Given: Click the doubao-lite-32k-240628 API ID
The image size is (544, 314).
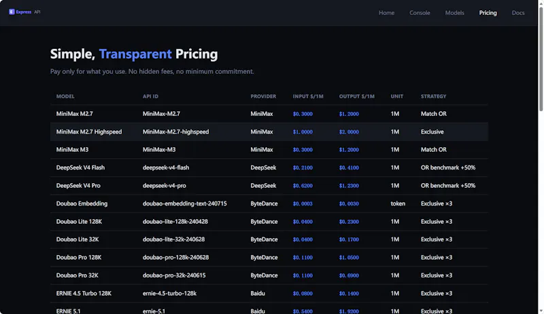Looking at the screenshot, I should click(173, 239).
